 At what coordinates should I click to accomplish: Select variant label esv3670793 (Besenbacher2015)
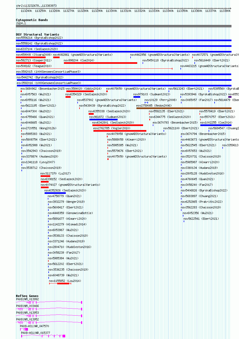(x=175, y=123)
